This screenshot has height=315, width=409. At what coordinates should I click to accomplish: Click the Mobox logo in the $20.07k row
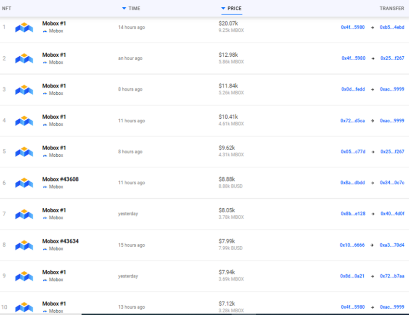[24, 27]
